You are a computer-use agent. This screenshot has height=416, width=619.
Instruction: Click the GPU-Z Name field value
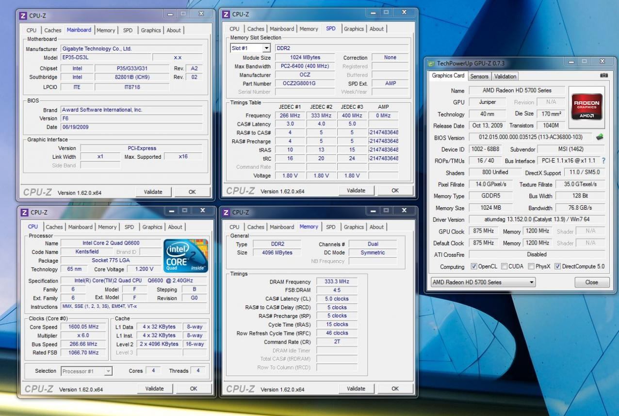click(517, 90)
